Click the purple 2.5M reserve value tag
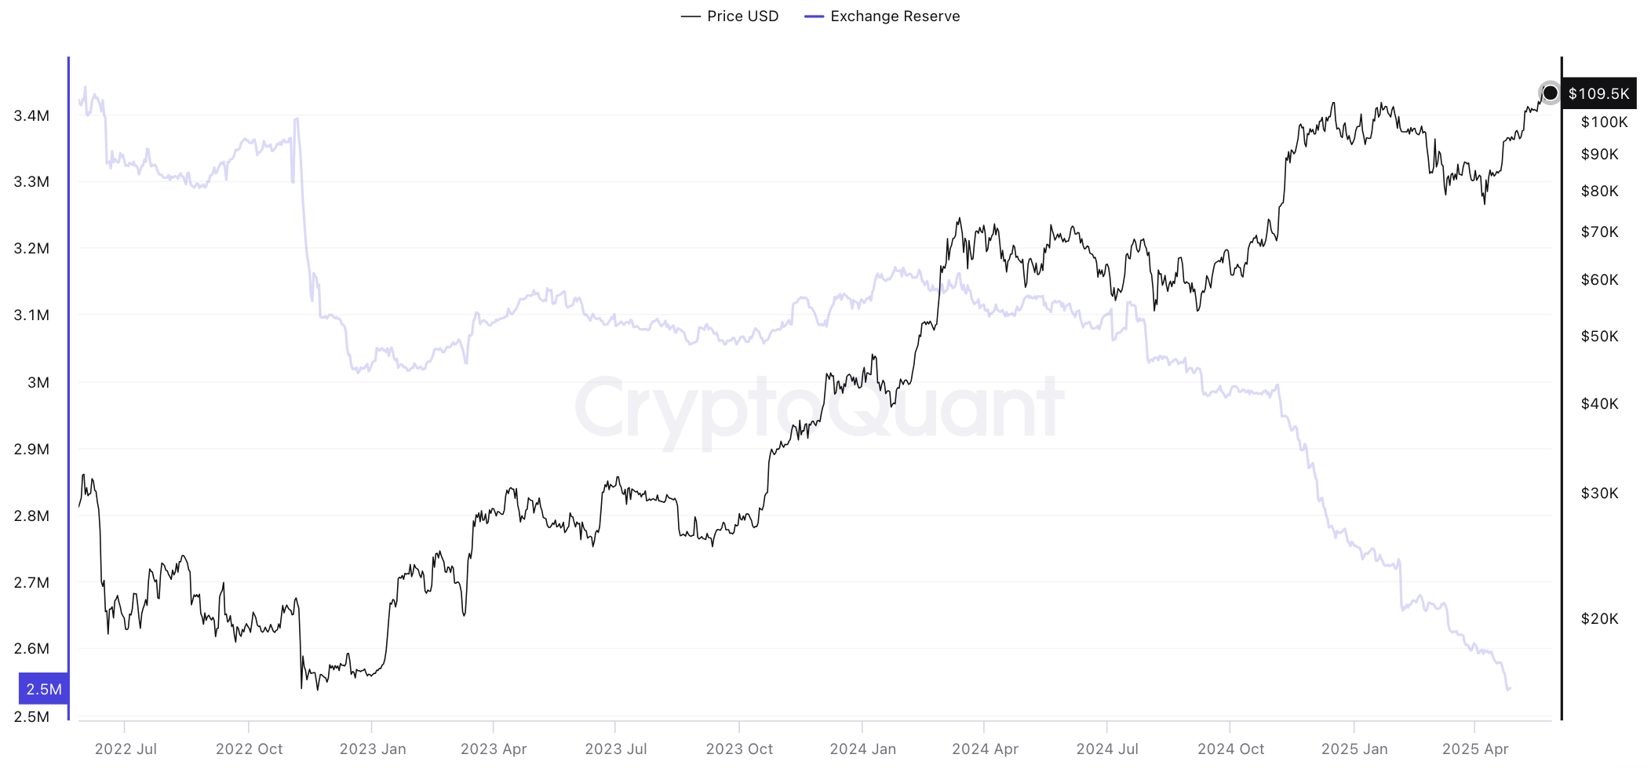Image resolution: width=1651 pixels, height=769 pixels. coord(44,689)
